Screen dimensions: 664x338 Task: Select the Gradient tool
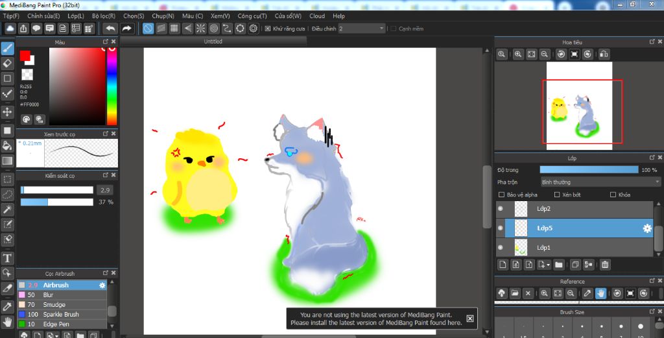(7, 161)
